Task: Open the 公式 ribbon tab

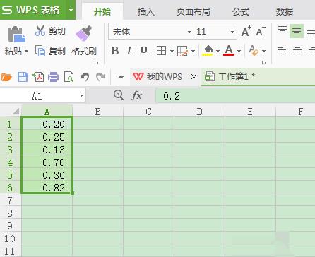Action: [241, 11]
